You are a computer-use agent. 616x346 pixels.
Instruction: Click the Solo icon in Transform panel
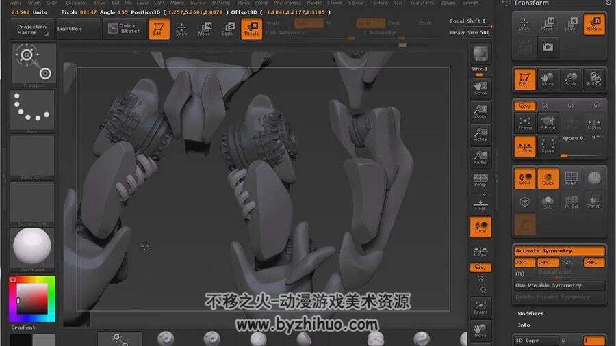(548, 202)
